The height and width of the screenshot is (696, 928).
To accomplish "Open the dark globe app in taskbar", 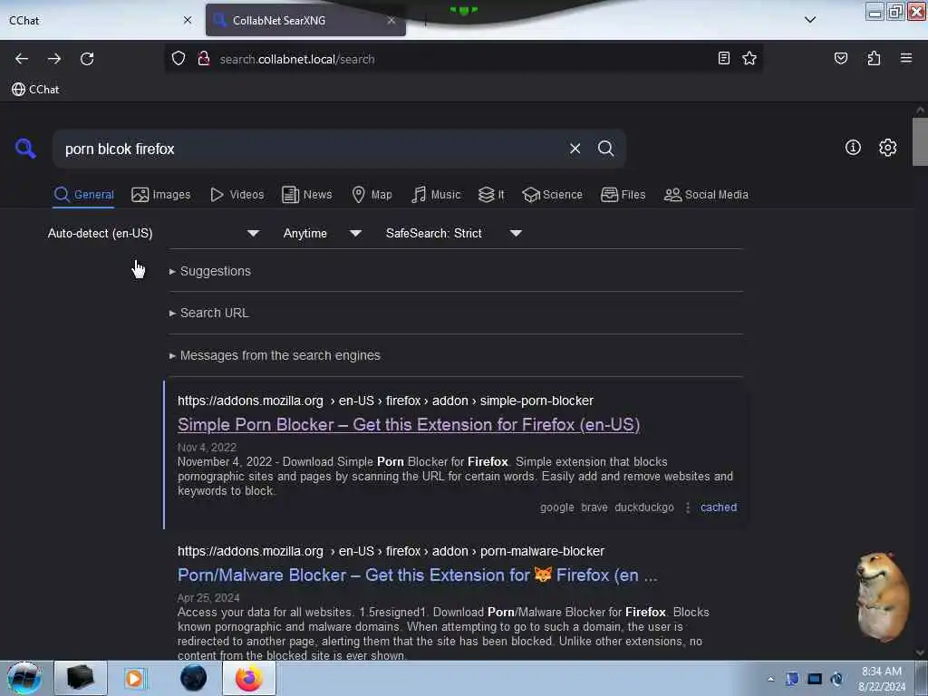I will coord(194,678).
